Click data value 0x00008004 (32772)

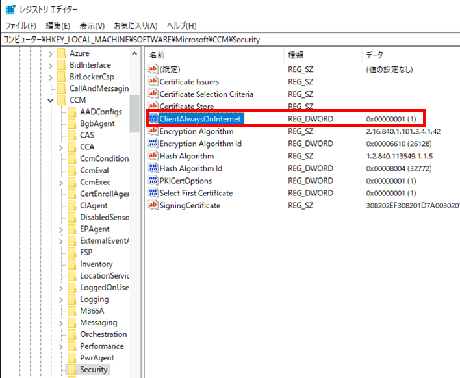pyautogui.click(x=399, y=169)
